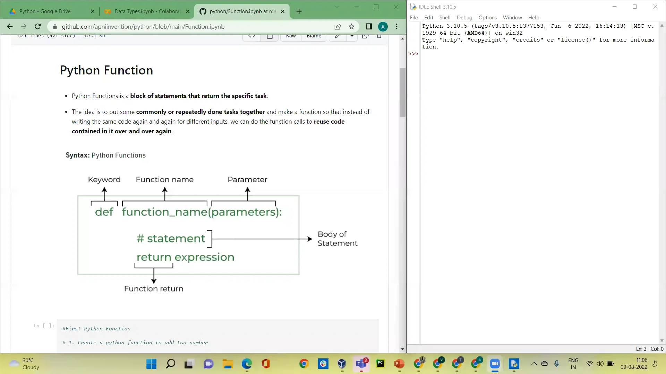Image resolution: width=666 pixels, height=374 pixels.
Task: Toggle the bookmark star in the address bar
Action: tap(351, 26)
